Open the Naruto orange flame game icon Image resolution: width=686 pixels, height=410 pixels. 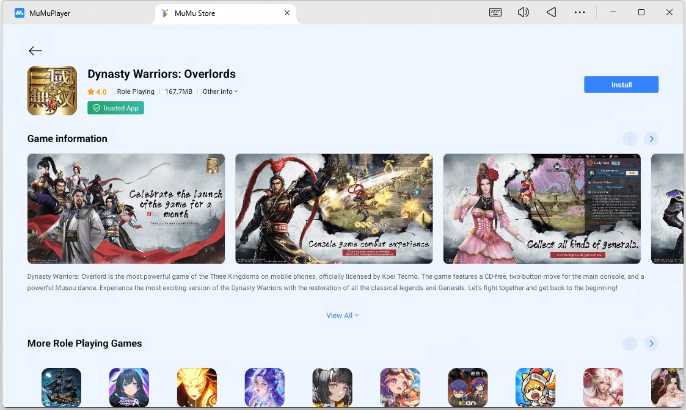pyautogui.click(x=197, y=387)
